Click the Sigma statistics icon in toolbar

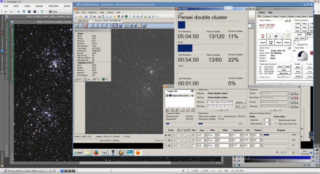(x=103, y=17)
